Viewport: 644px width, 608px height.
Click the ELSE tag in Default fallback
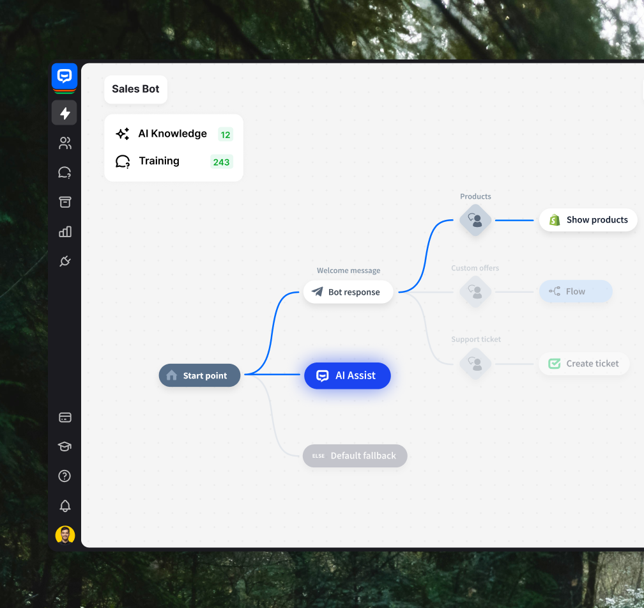318,456
